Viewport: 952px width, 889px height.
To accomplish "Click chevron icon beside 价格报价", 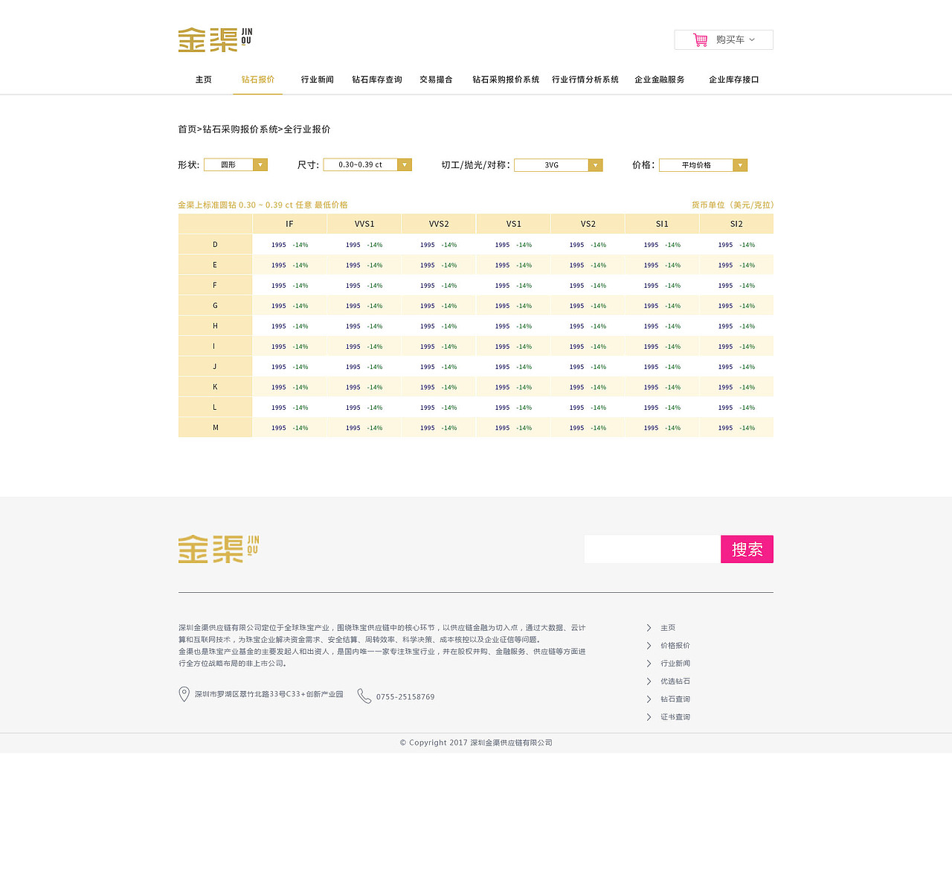I will click(x=649, y=646).
